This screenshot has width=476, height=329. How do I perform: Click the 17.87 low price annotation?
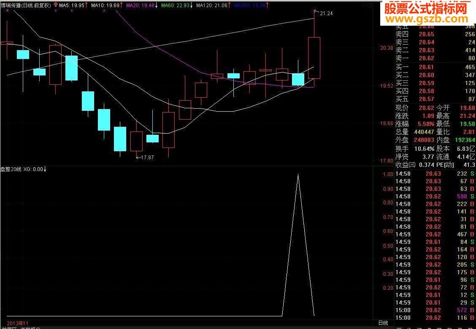click(147, 157)
